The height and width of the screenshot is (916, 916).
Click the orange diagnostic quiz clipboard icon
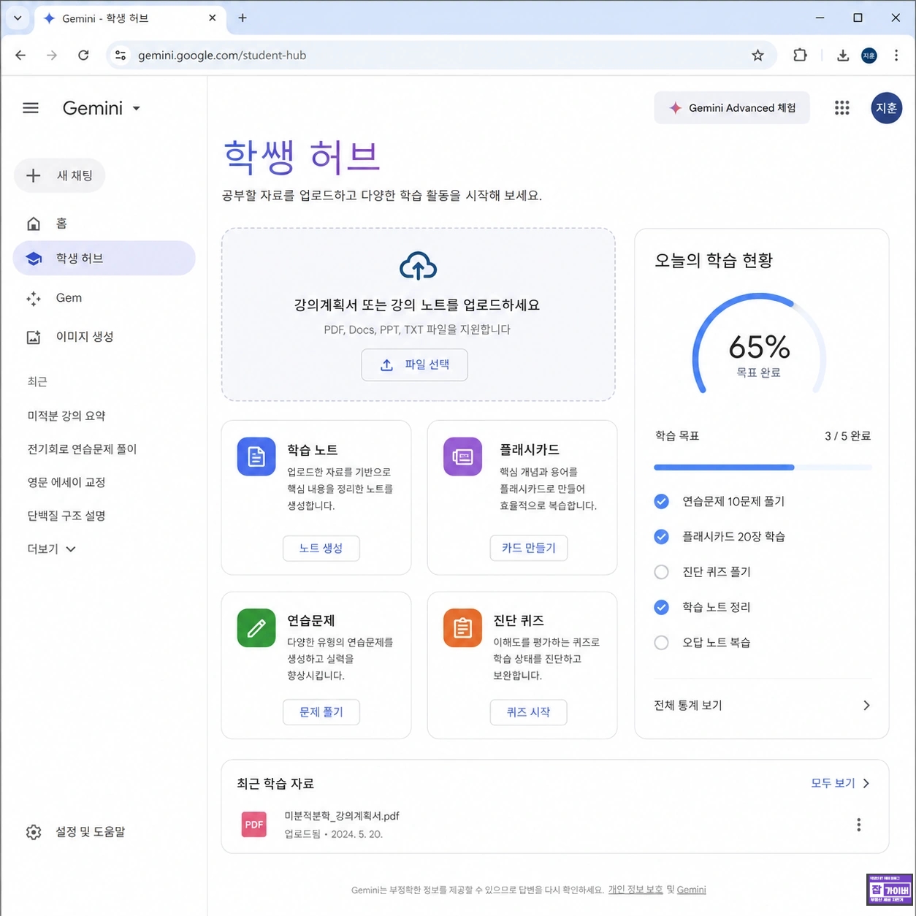(x=462, y=628)
